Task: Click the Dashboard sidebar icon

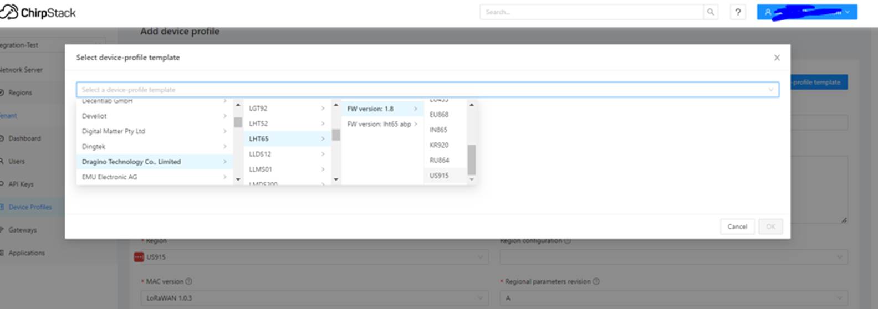Action: tap(2, 138)
